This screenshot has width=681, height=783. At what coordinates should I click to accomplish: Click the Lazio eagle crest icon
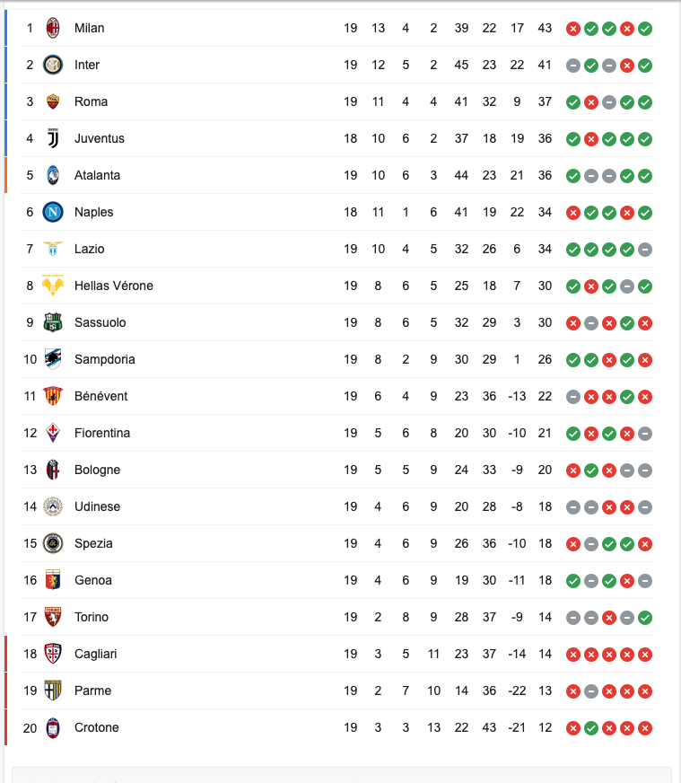(54, 249)
